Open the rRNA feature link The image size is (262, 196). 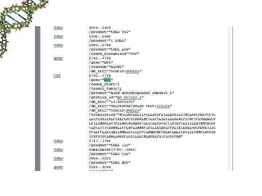click(58, 36)
